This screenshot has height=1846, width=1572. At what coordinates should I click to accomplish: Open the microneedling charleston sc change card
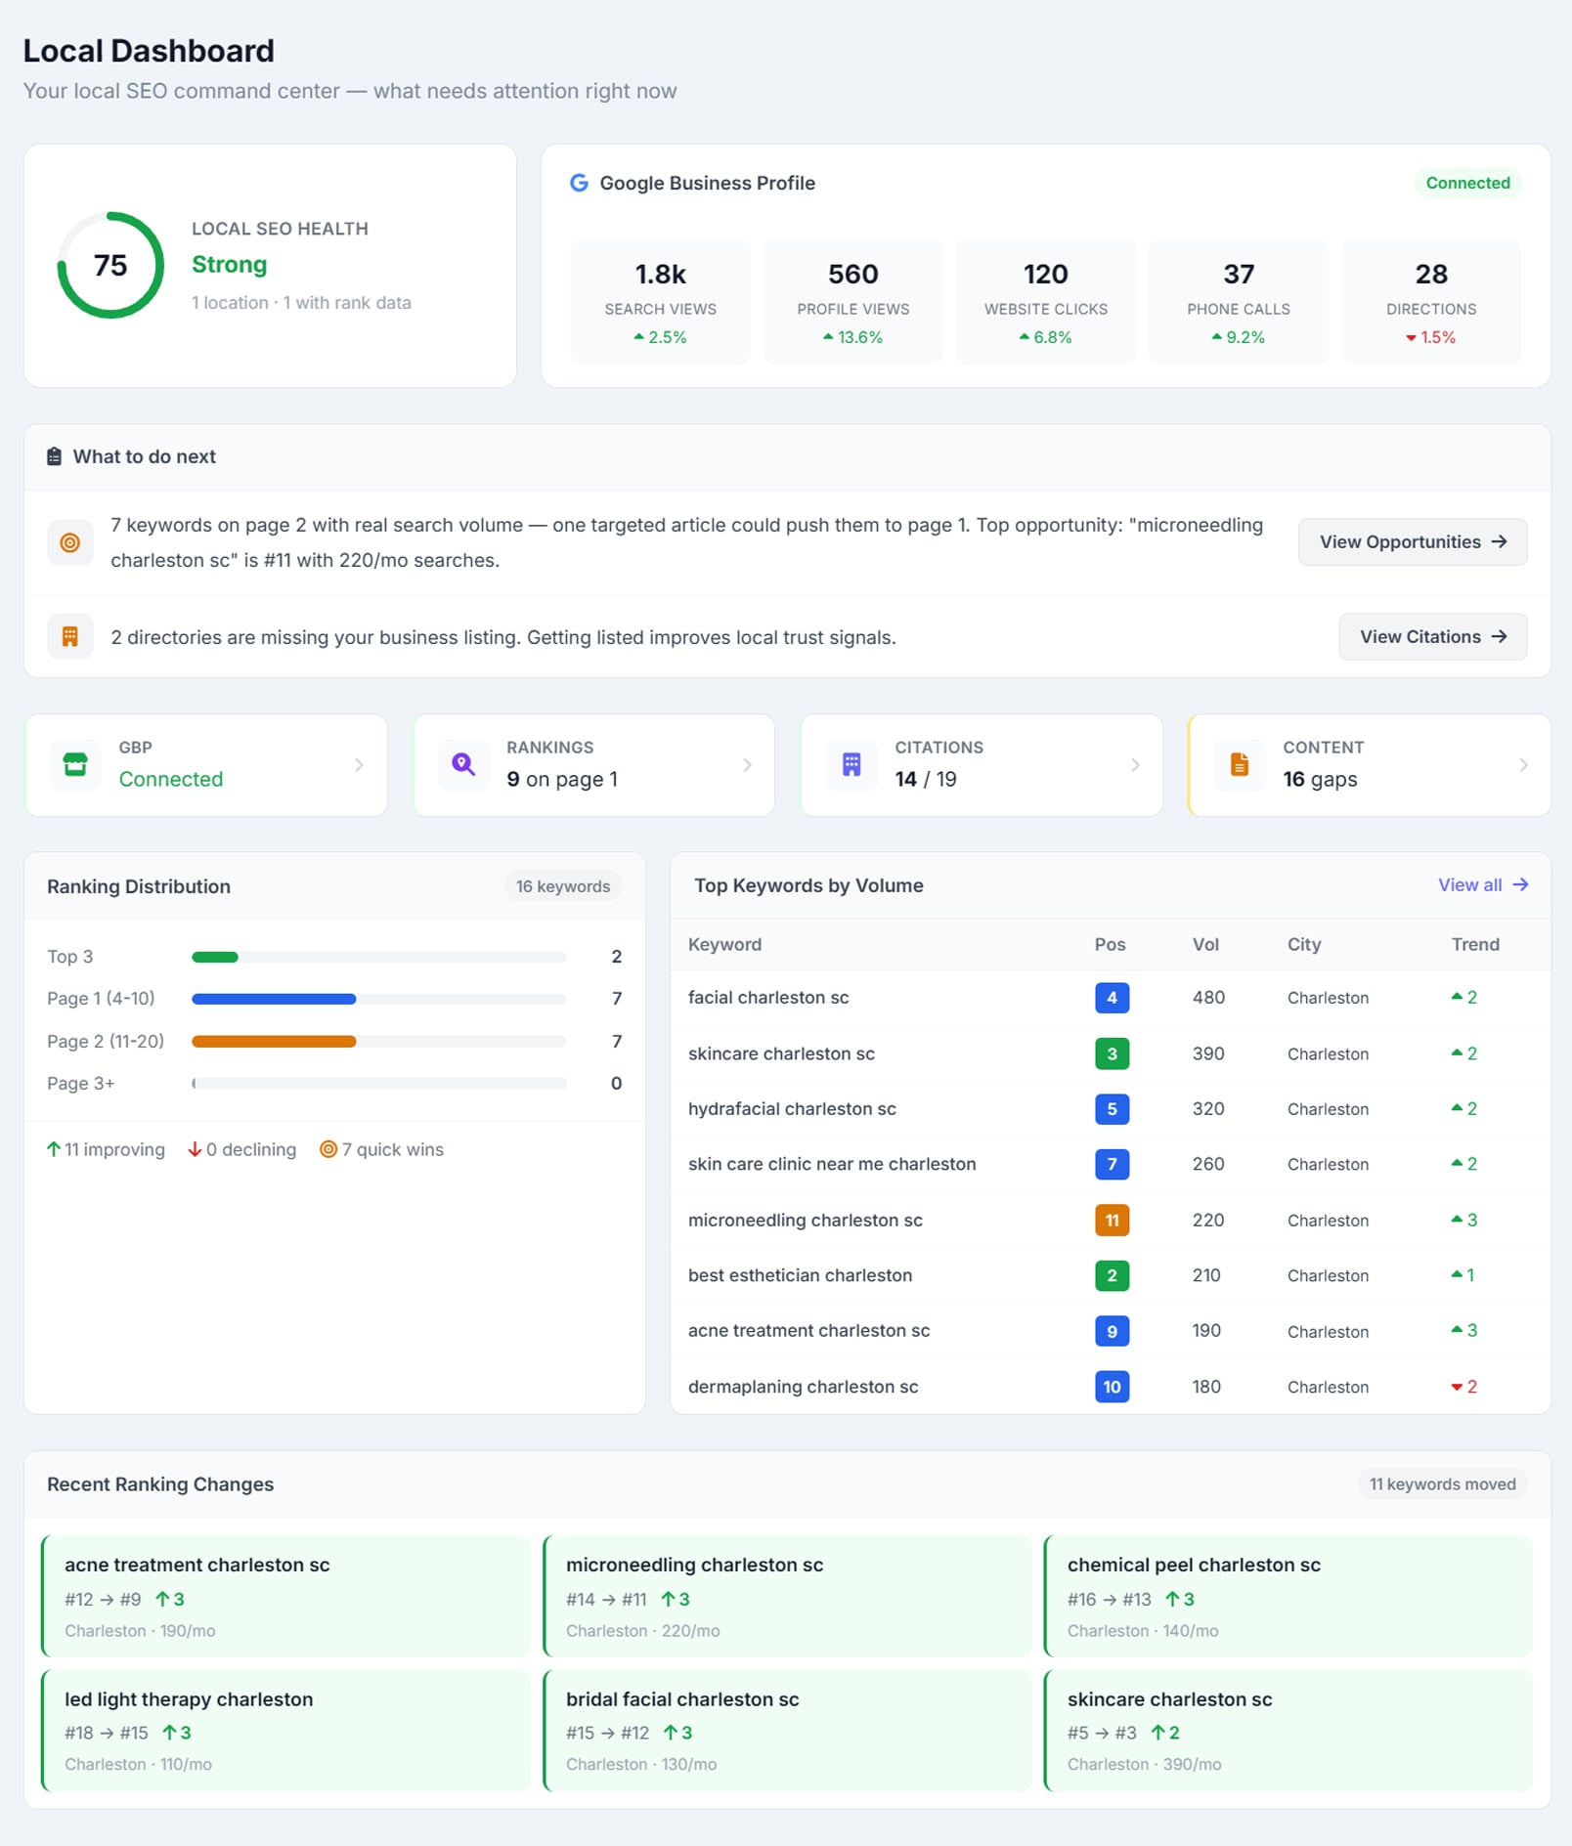pos(787,1596)
